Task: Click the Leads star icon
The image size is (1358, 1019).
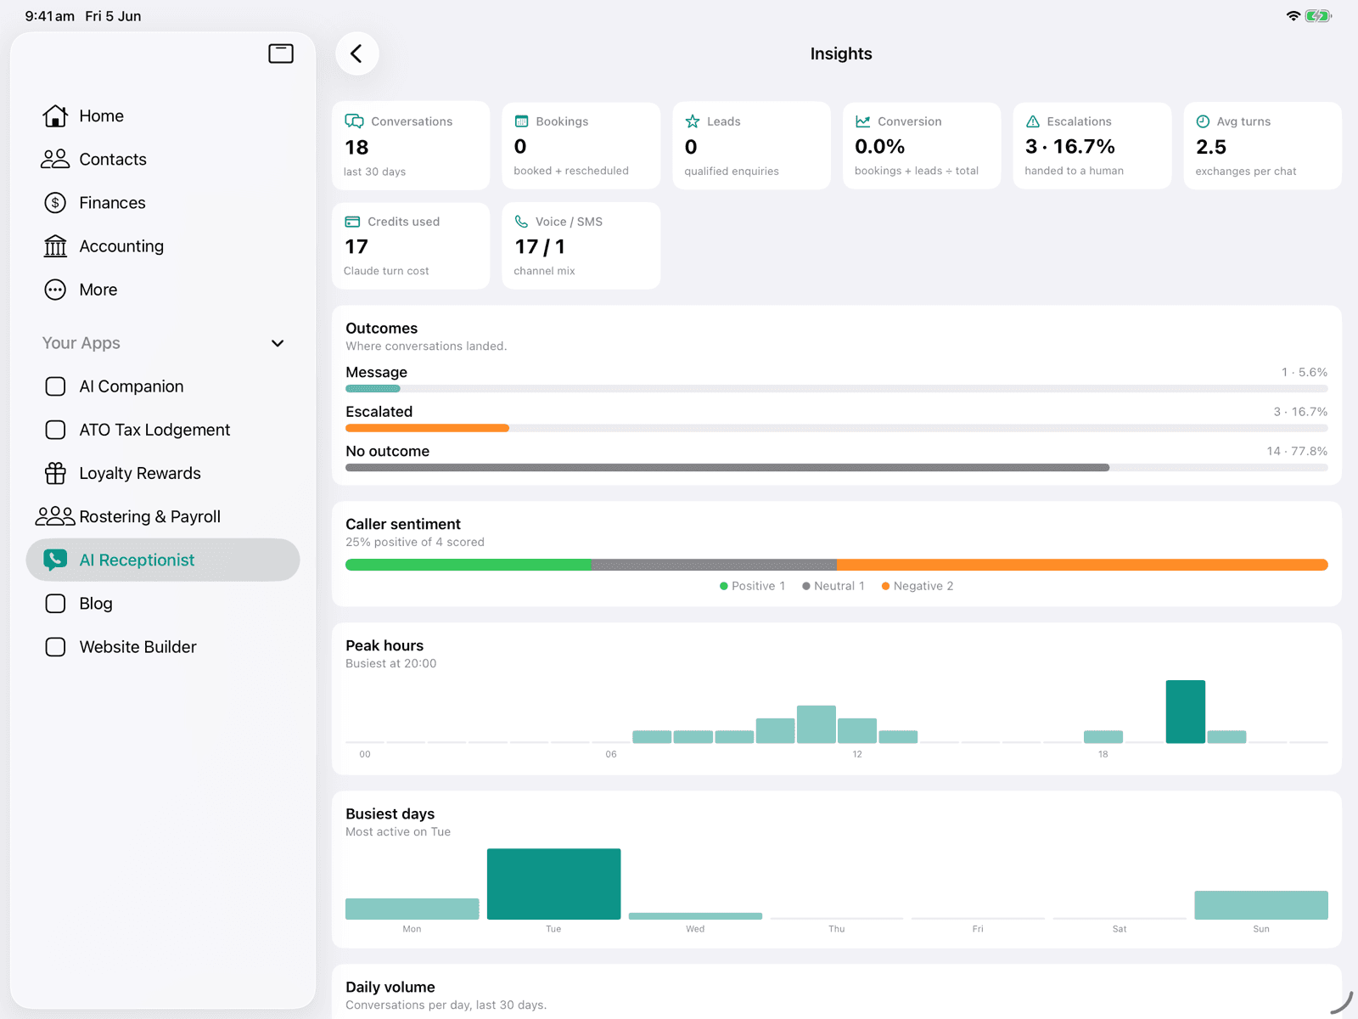Action: 693,121
